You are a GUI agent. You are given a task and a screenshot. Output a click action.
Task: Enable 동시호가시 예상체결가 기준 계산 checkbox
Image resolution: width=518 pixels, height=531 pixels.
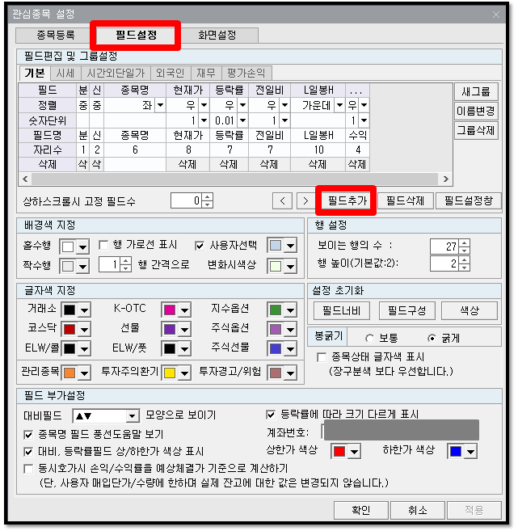tap(28, 469)
